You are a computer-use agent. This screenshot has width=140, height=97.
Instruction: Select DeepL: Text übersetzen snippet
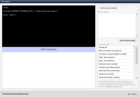point(116,61)
